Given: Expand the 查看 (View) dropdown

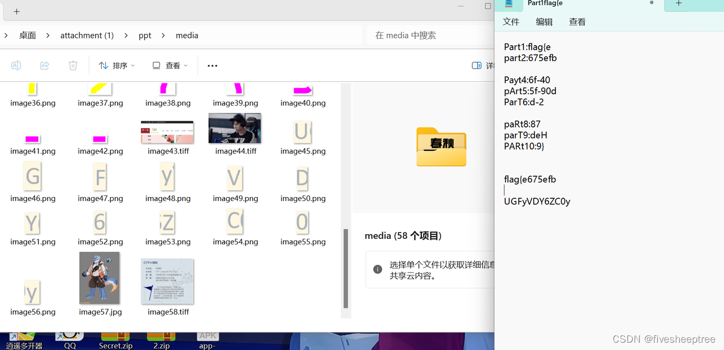Looking at the screenshot, I should point(169,65).
